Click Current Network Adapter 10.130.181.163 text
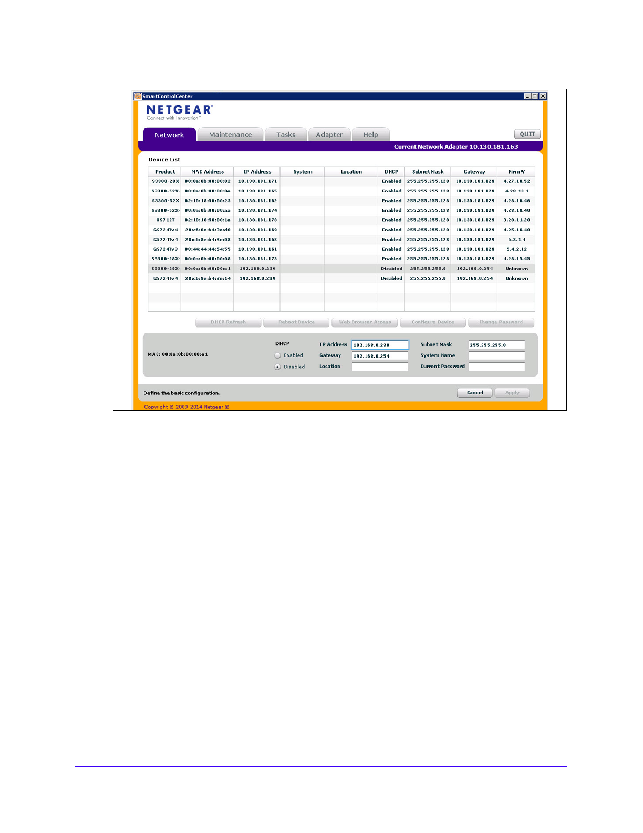 click(x=456, y=147)
